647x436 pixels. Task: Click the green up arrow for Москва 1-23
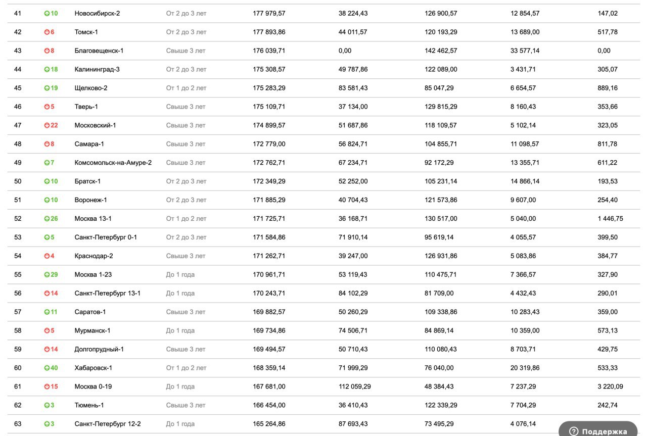[x=47, y=275]
